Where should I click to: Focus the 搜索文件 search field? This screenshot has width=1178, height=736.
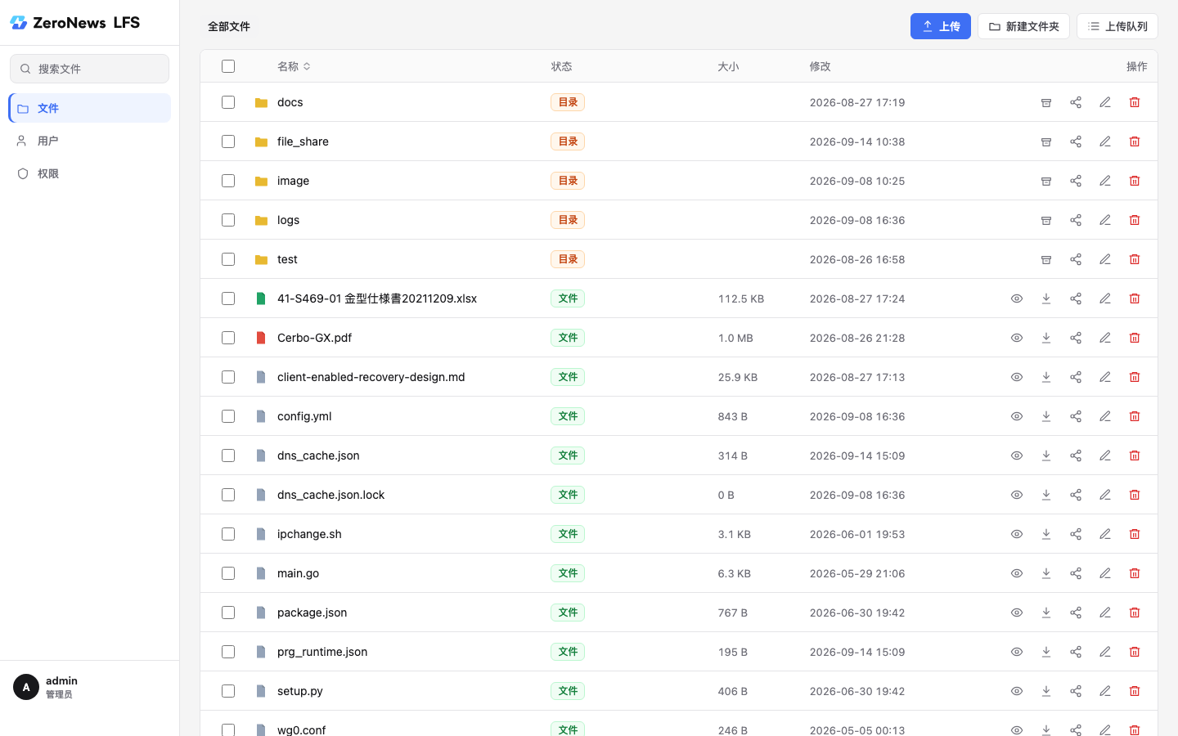[x=90, y=69]
